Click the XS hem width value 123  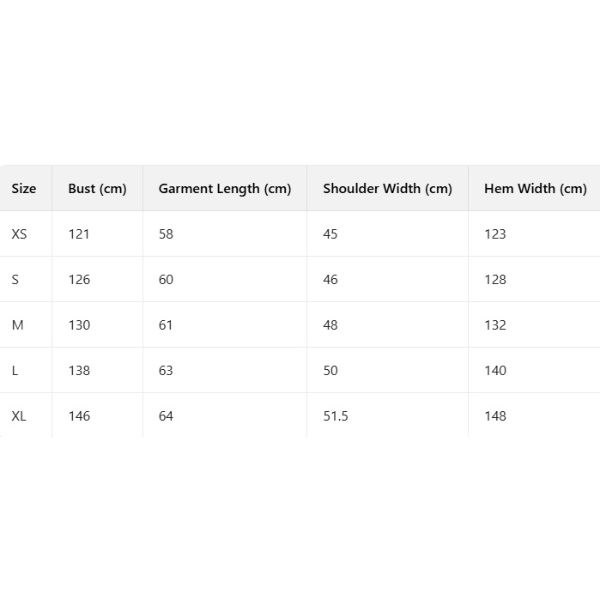[495, 234]
